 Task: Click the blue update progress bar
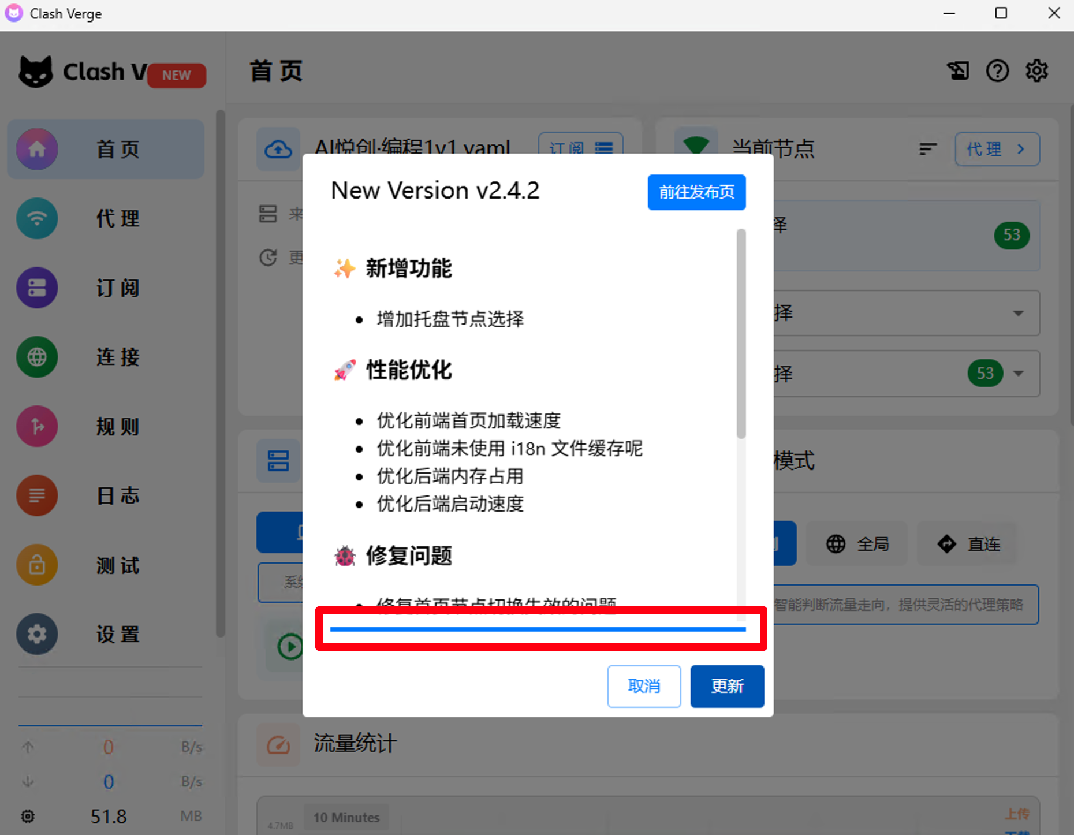click(x=538, y=629)
